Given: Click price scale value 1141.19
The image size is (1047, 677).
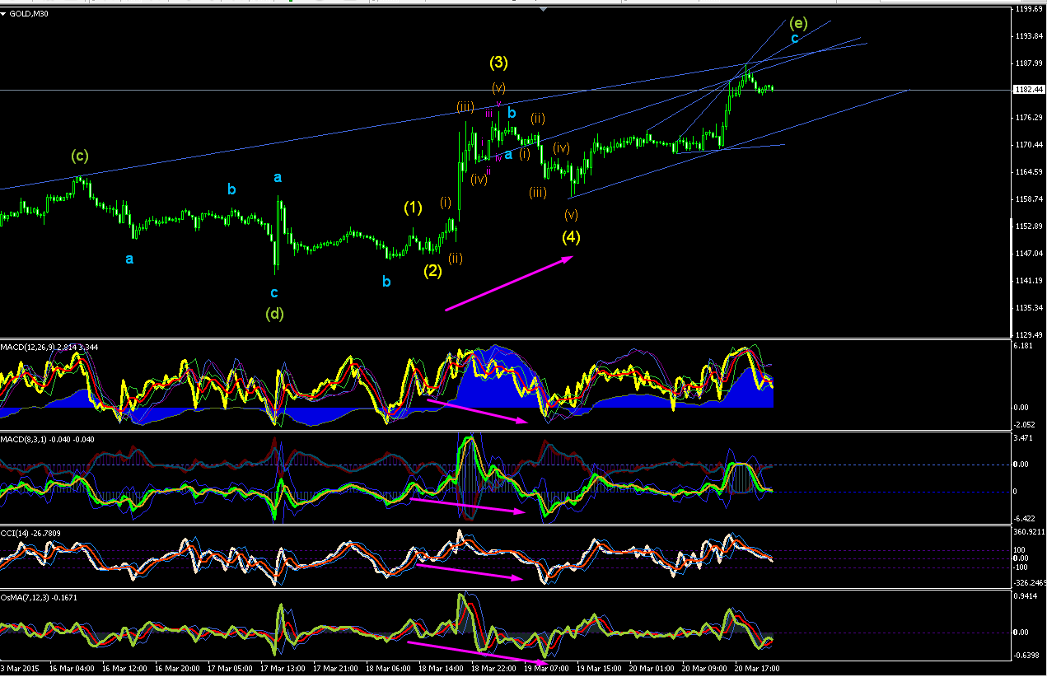Looking at the screenshot, I should (1028, 281).
